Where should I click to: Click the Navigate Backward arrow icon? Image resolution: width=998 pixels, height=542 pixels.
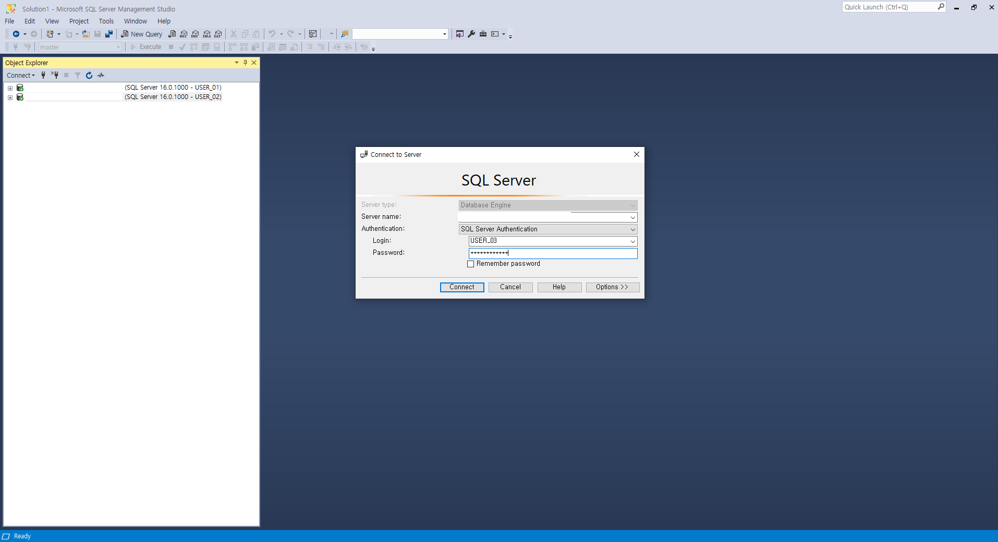(x=16, y=34)
